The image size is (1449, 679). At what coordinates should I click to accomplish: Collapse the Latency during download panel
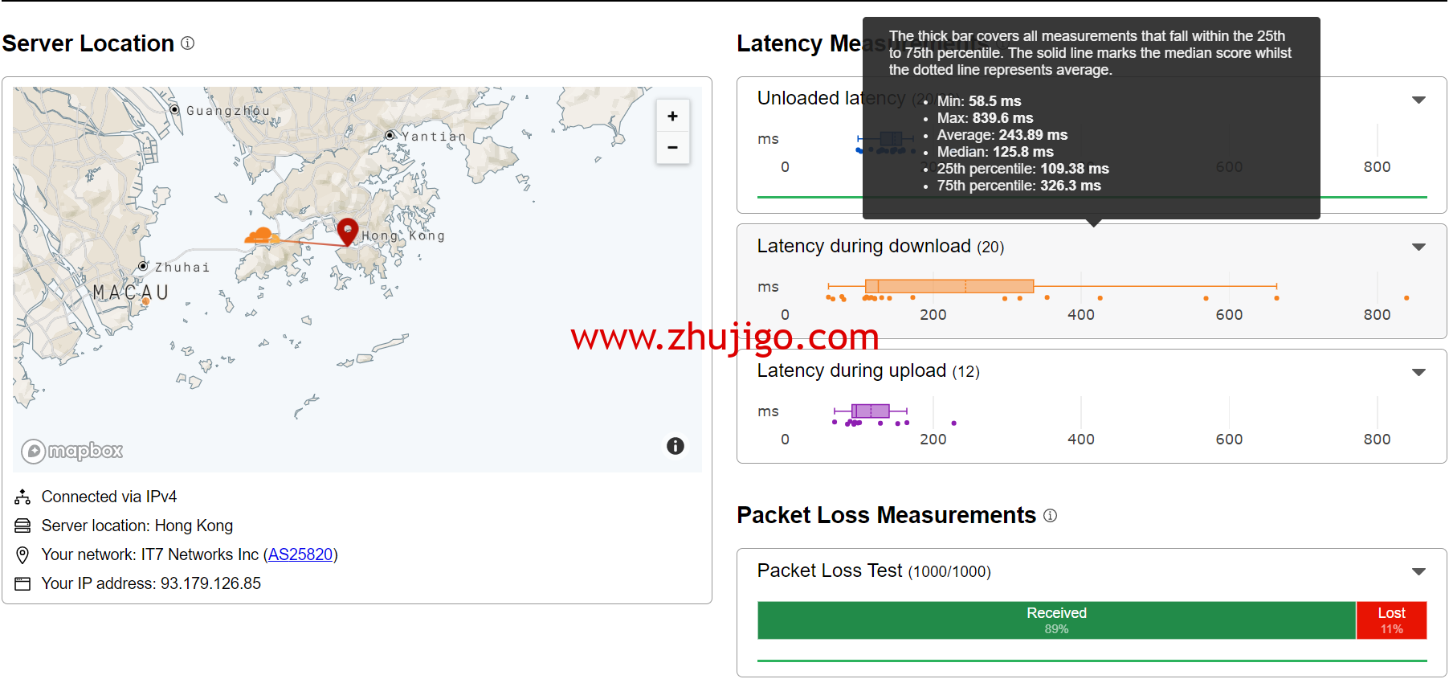1418,247
